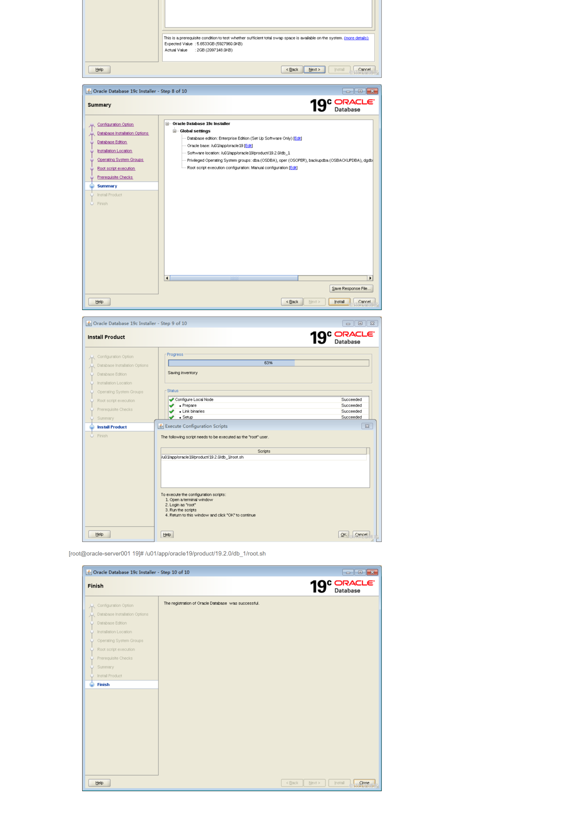Collapse the Global settings tree node
This screenshot has width=578, height=814.
(x=174, y=131)
